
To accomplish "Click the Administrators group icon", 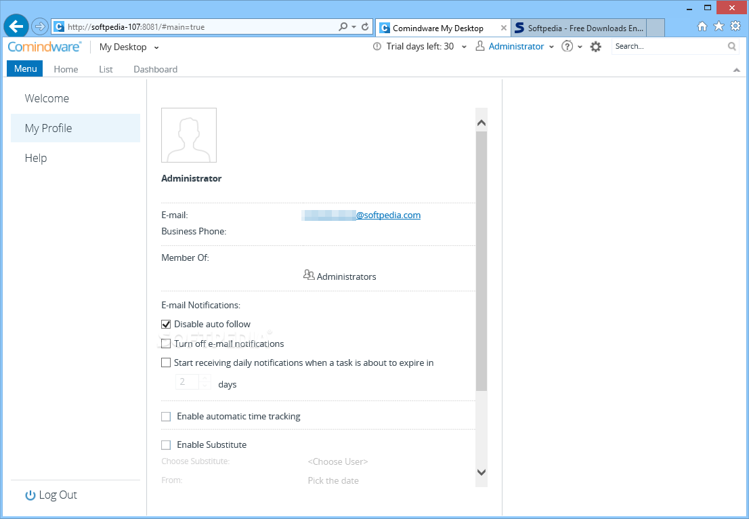I will tap(309, 275).
